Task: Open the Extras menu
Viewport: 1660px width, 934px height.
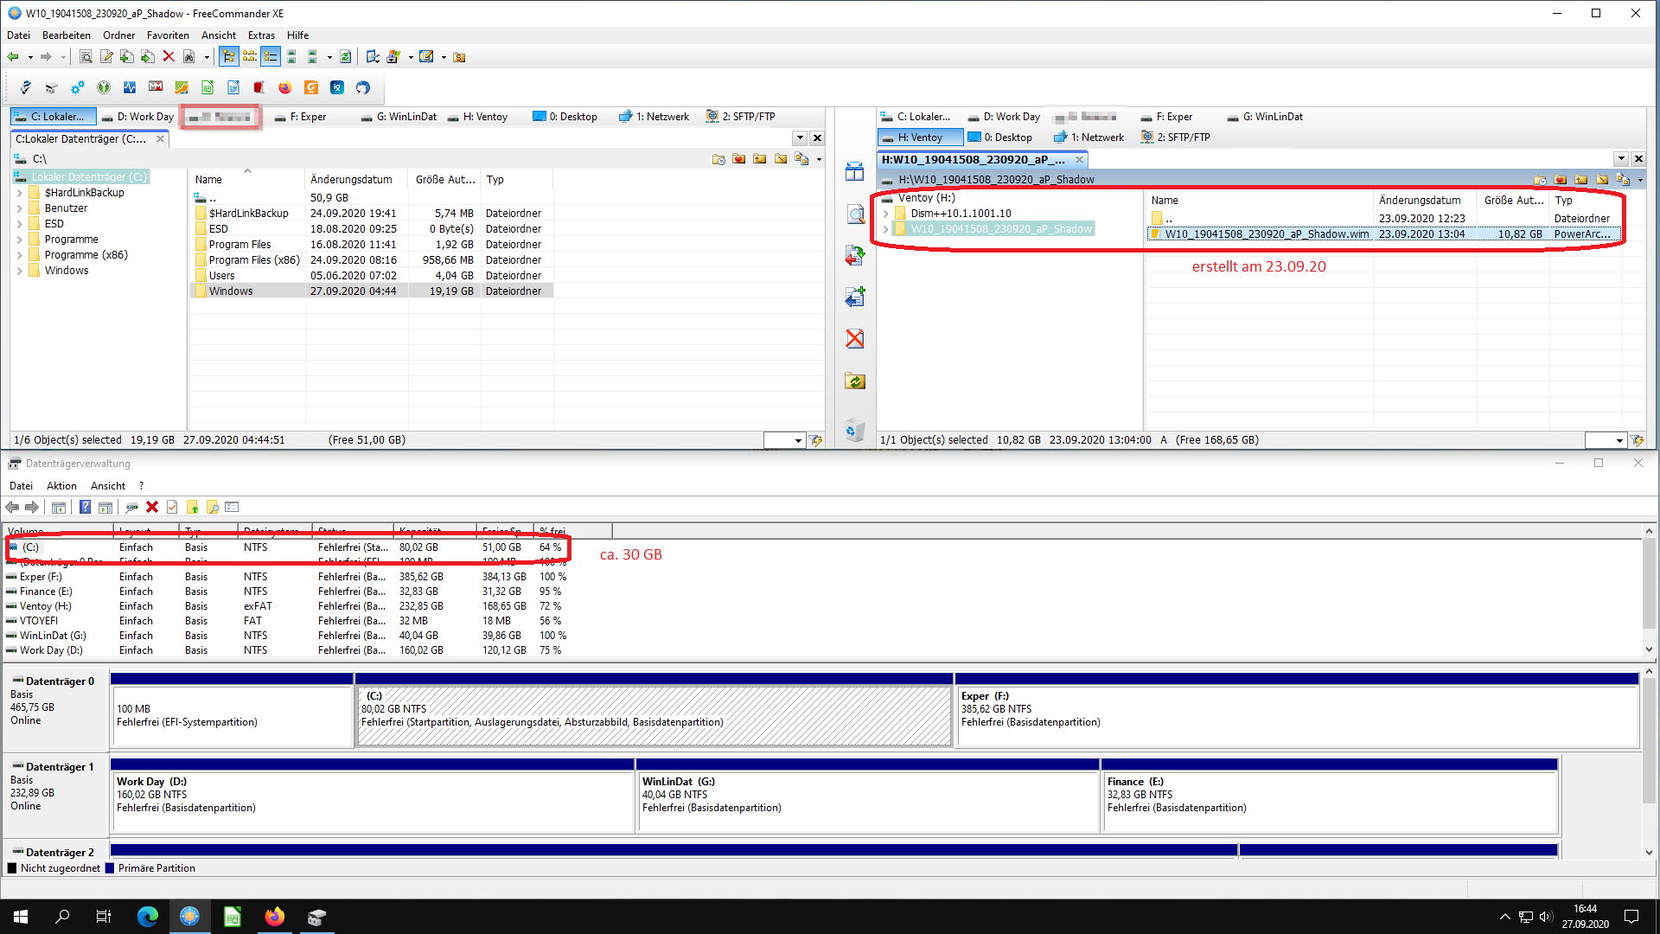Action: (x=260, y=35)
